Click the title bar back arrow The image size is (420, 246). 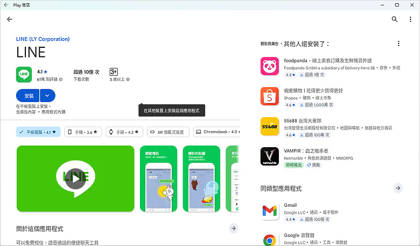[x=6, y=5]
